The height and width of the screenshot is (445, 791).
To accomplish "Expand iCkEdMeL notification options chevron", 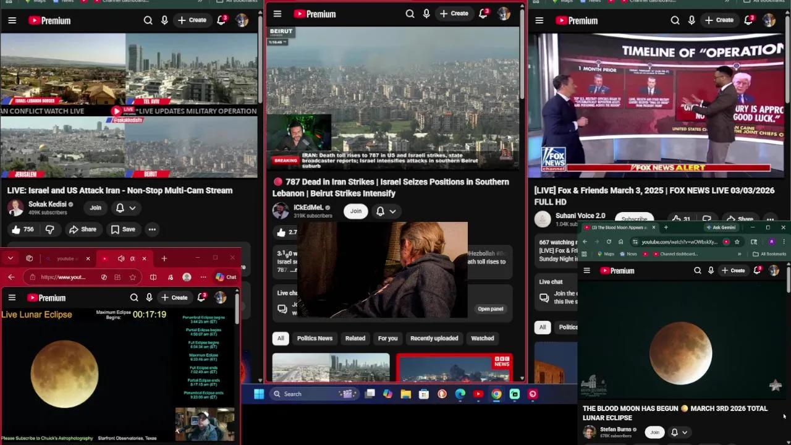I will point(392,211).
